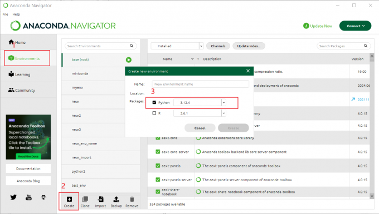Screen dimensions: 379x214
Task: Click the Channels button
Action: point(218,46)
